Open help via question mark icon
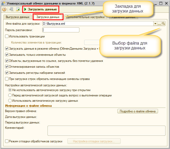170x149 pixels. coord(4,9)
